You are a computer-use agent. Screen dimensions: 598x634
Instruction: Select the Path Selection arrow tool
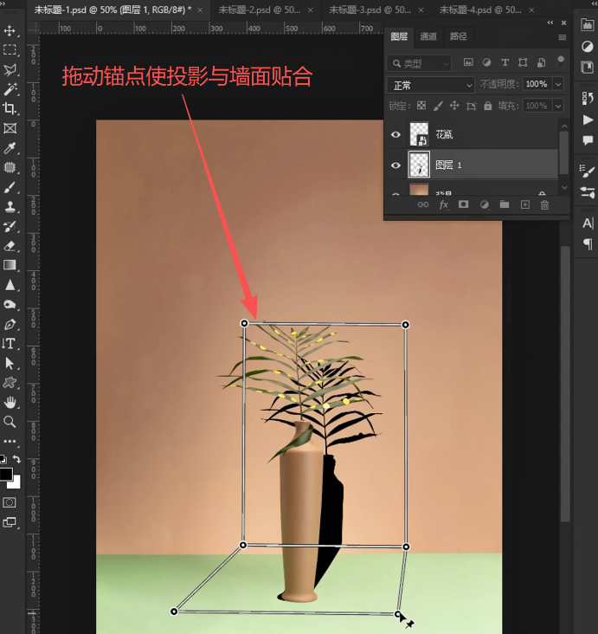(x=10, y=364)
